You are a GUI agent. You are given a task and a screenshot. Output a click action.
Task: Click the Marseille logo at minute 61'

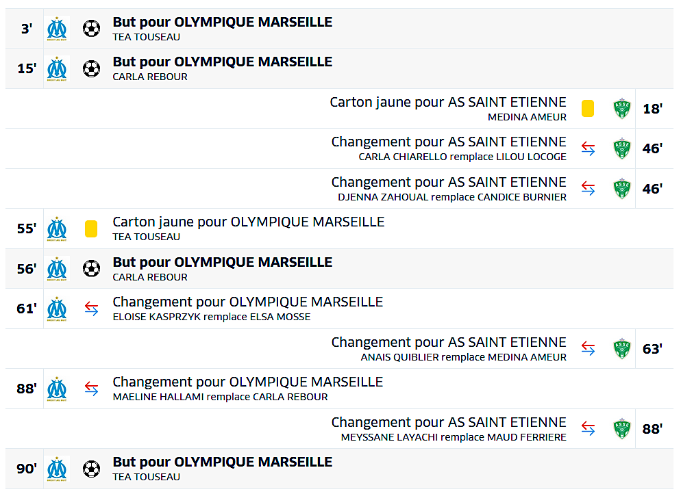pos(58,309)
